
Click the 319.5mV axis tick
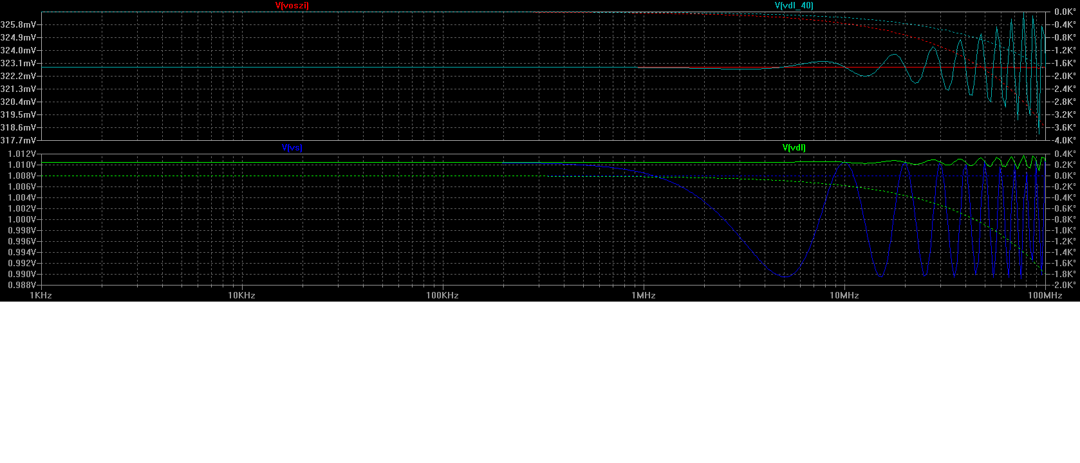(18, 114)
